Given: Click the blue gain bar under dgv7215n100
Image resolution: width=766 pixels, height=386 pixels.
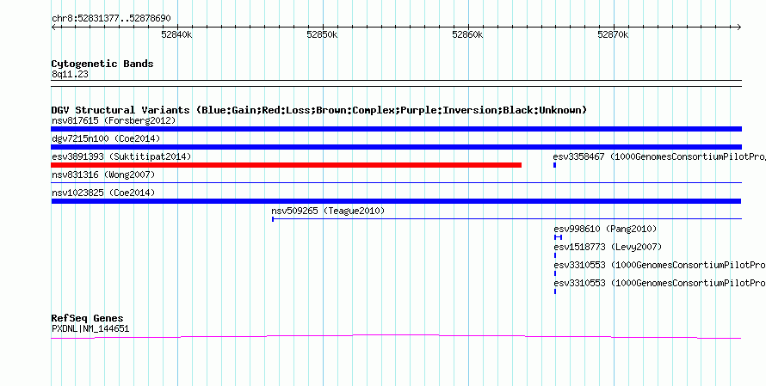Looking at the screenshot, I should 396,147.
